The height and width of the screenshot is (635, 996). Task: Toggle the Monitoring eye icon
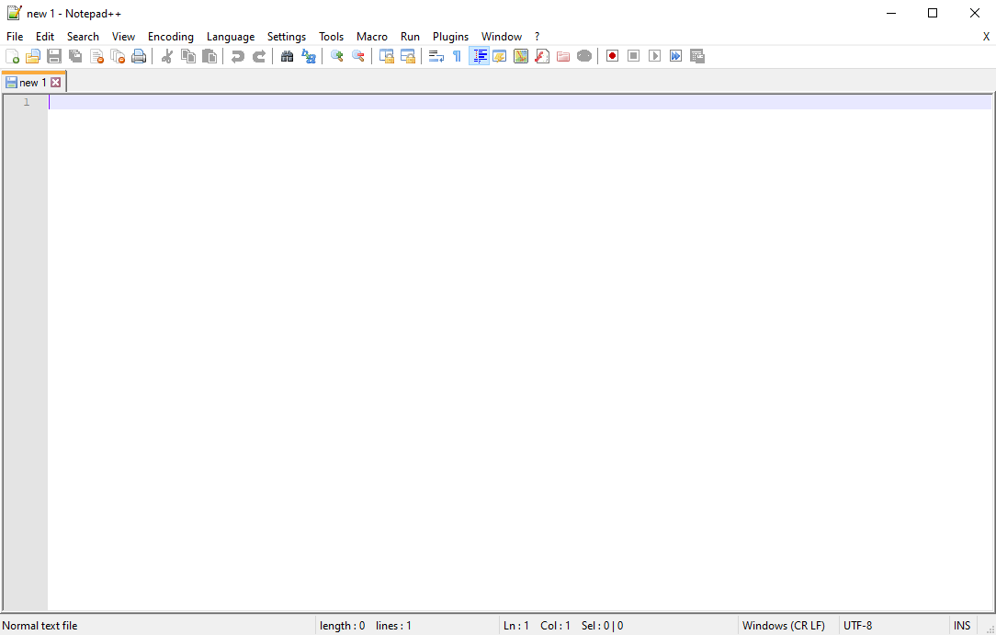(x=584, y=56)
